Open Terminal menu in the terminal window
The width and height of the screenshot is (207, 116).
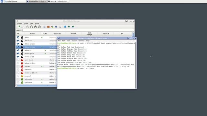click(81, 41)
